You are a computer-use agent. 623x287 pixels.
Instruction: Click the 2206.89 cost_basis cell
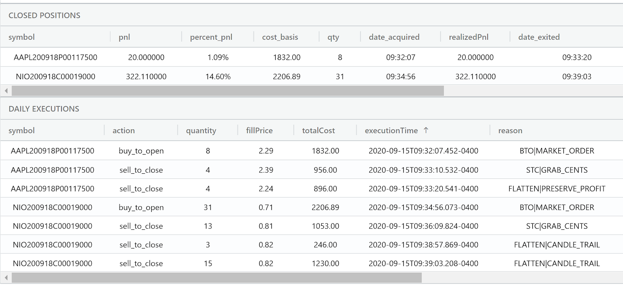(287, 76)
